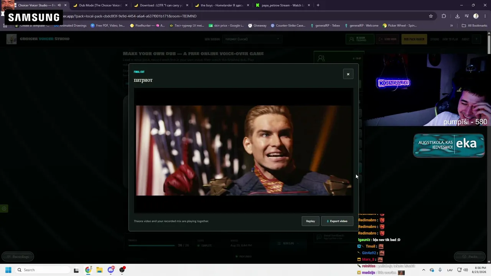Open the browser extensions menu
The image size is (491, 276).
click(x=444, y=16)
